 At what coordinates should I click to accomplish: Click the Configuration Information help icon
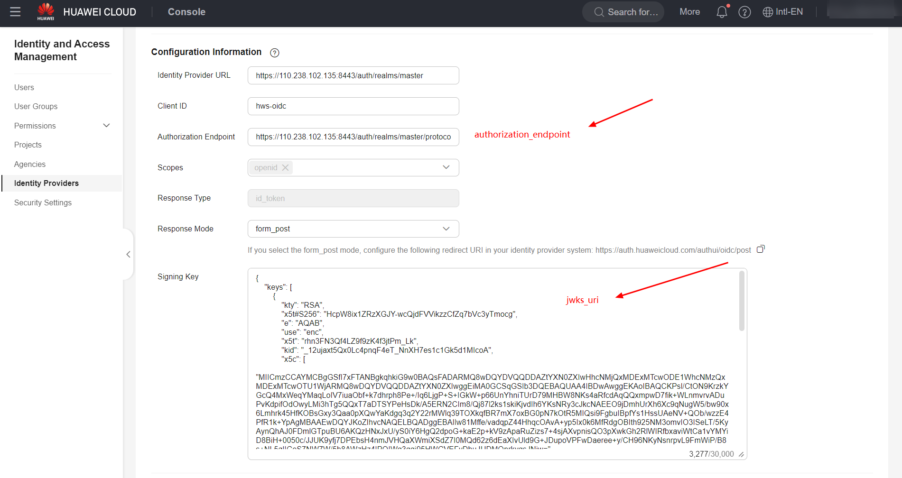[274, 53]
